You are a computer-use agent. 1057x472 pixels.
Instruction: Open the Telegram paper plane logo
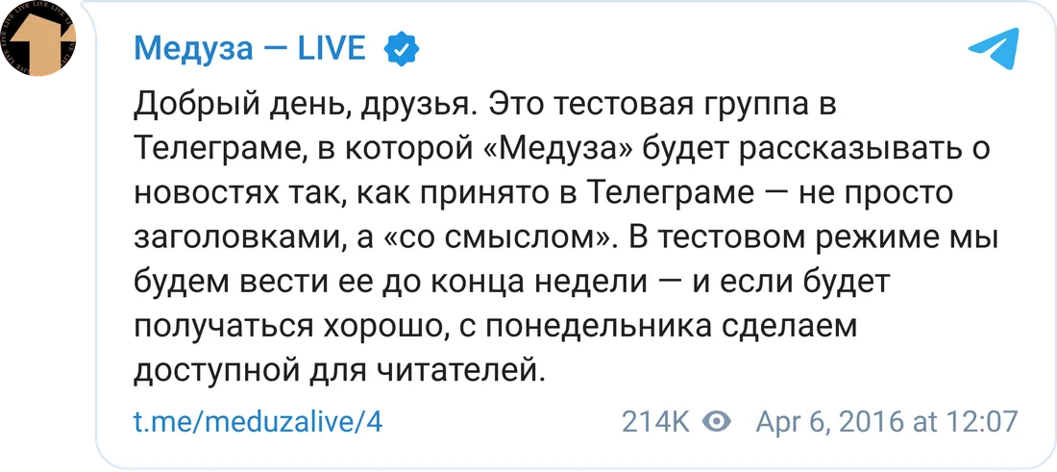(x=993, y=50)
